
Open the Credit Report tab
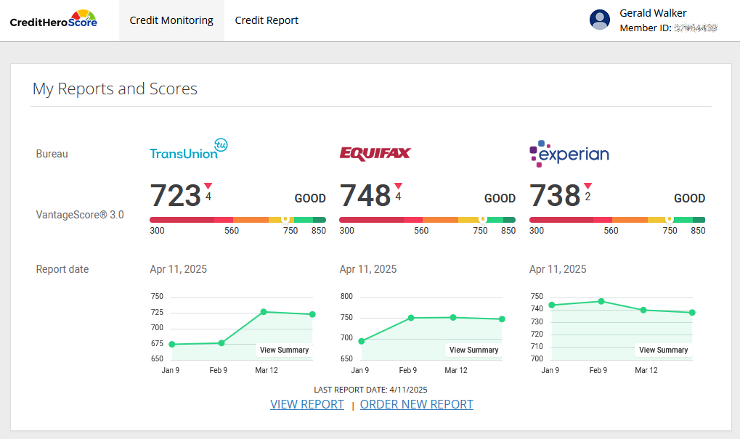tap(267, 20)
